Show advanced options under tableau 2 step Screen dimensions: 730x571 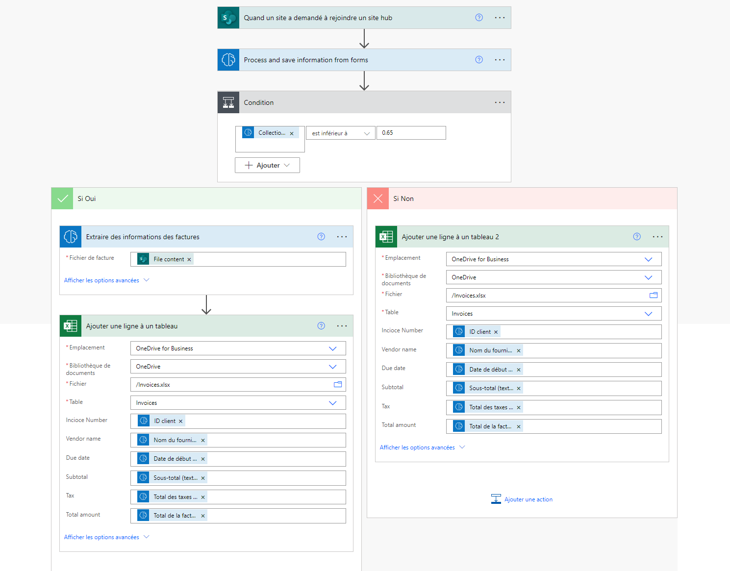(x=422, y=447)
